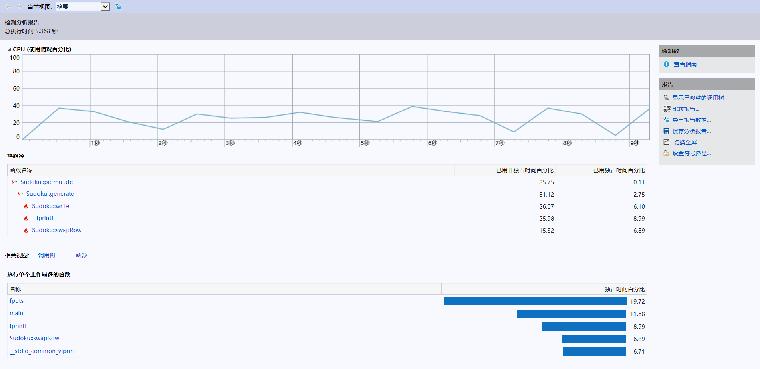Open Sudoku::swapRow in top functions list
This screenshot has width=760, height=369.
[x=34, y=338]
